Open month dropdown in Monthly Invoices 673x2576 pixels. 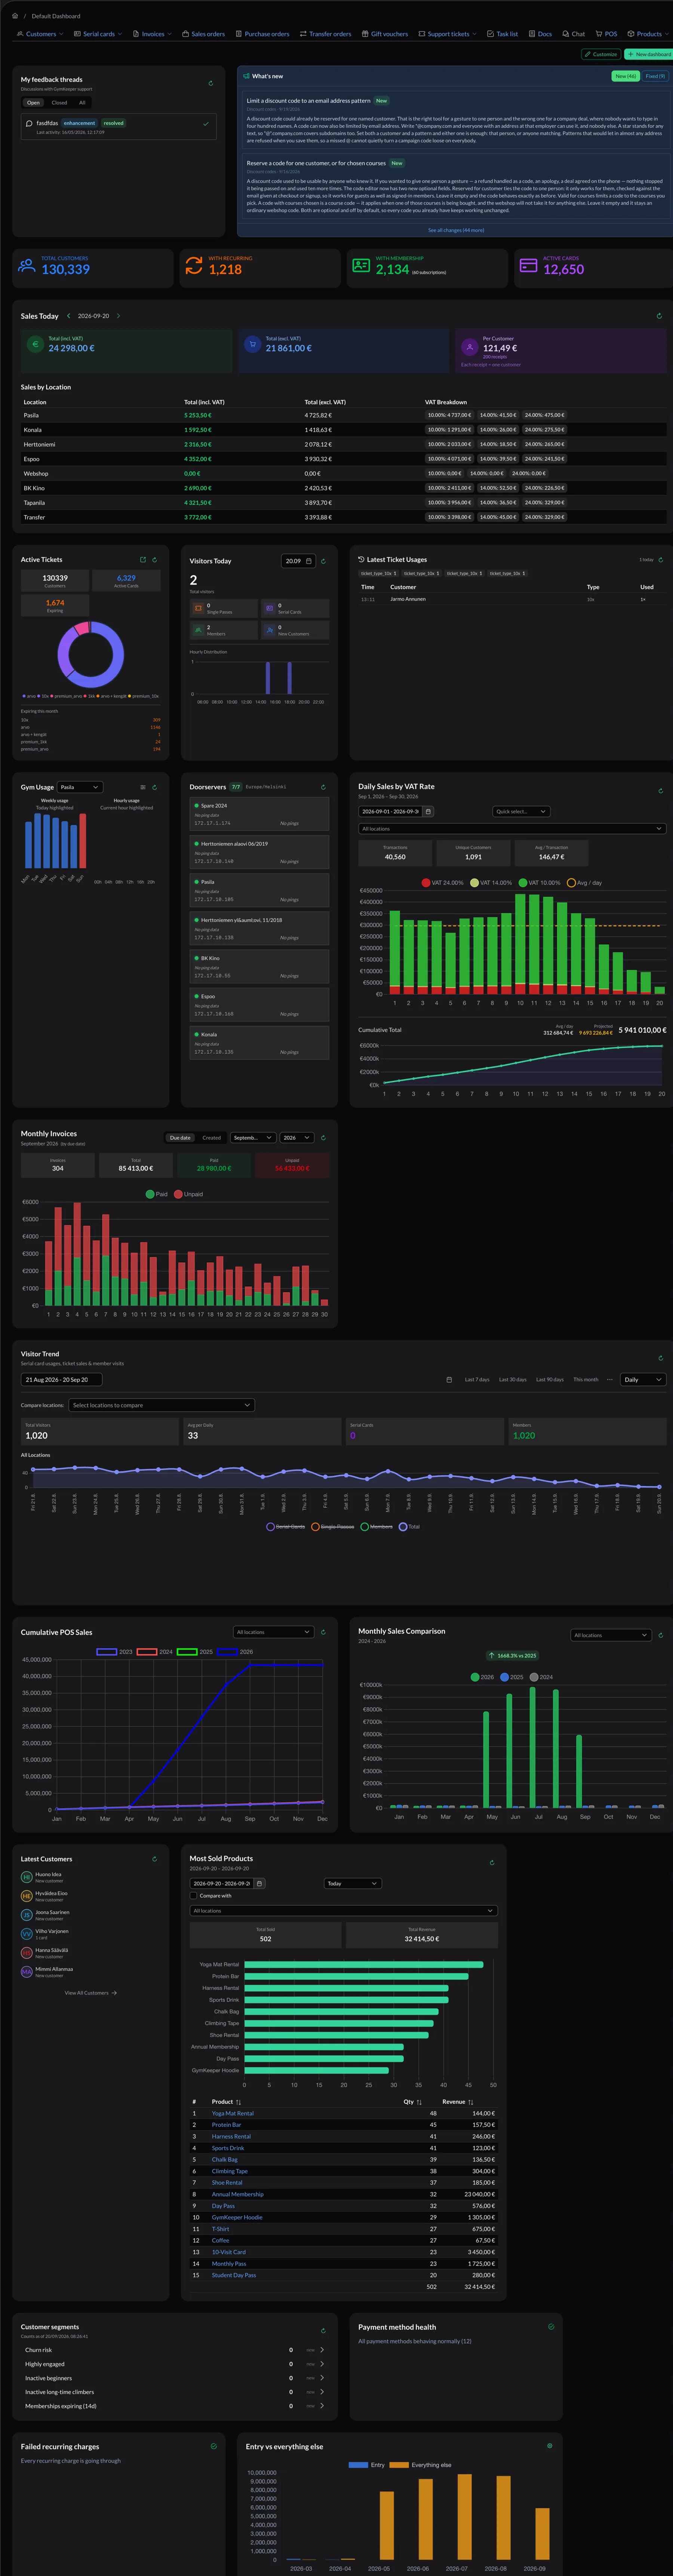(x=253, y=1138)
